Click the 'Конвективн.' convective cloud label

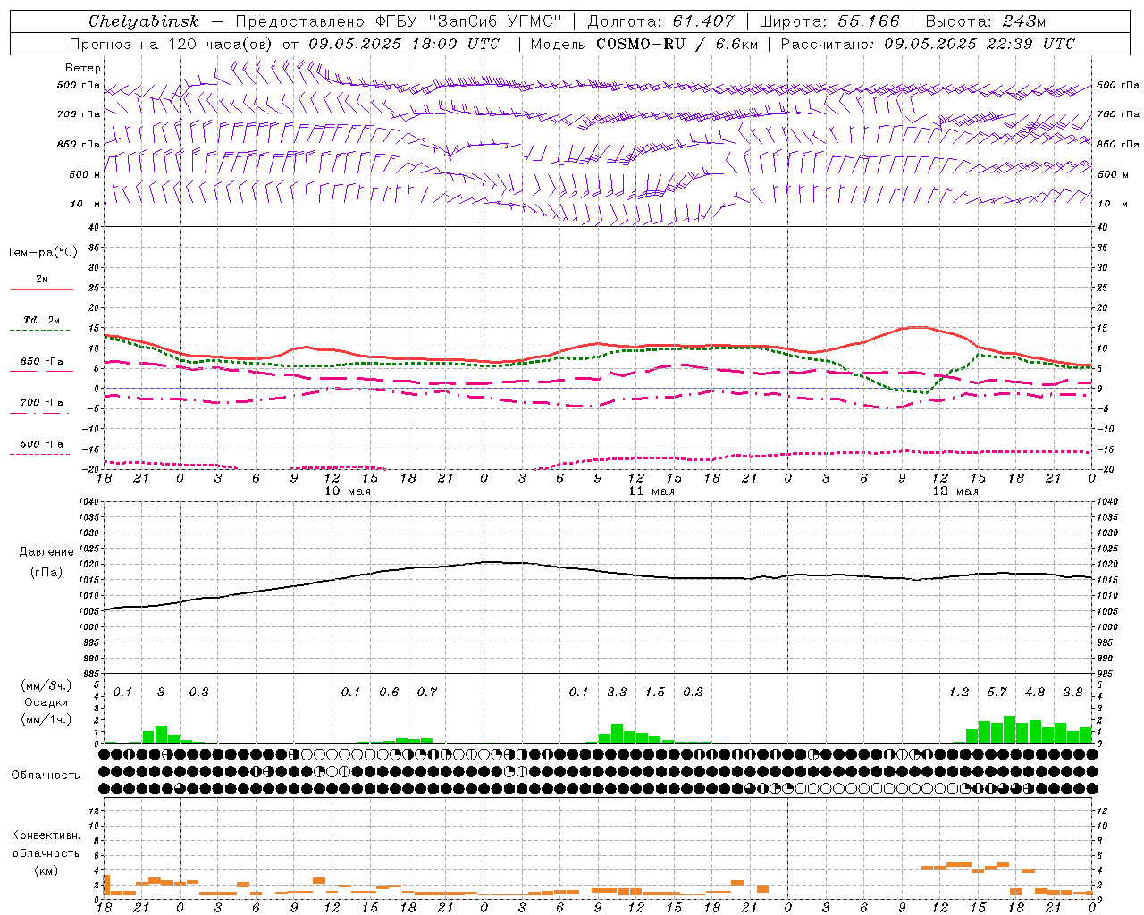46,835
